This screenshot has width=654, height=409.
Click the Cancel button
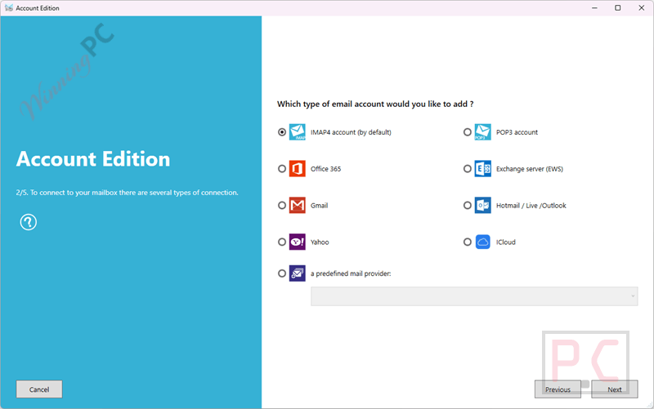point(39,389)
